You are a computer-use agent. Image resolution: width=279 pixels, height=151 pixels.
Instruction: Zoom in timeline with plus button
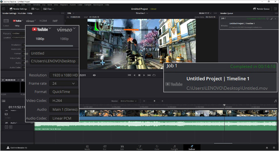(x=162, y=101)
